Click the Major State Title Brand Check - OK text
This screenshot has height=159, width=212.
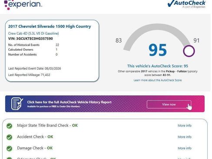[47, 126]
